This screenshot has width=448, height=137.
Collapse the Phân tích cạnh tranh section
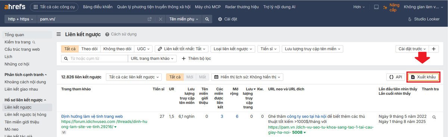coord(26,75)
